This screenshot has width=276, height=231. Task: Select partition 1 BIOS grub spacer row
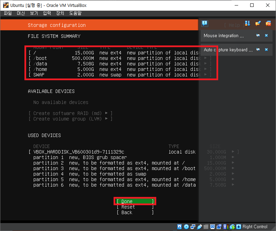point(134,157)
